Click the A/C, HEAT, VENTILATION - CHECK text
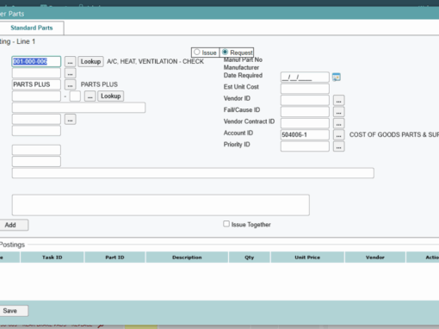 tap(155, 61)
